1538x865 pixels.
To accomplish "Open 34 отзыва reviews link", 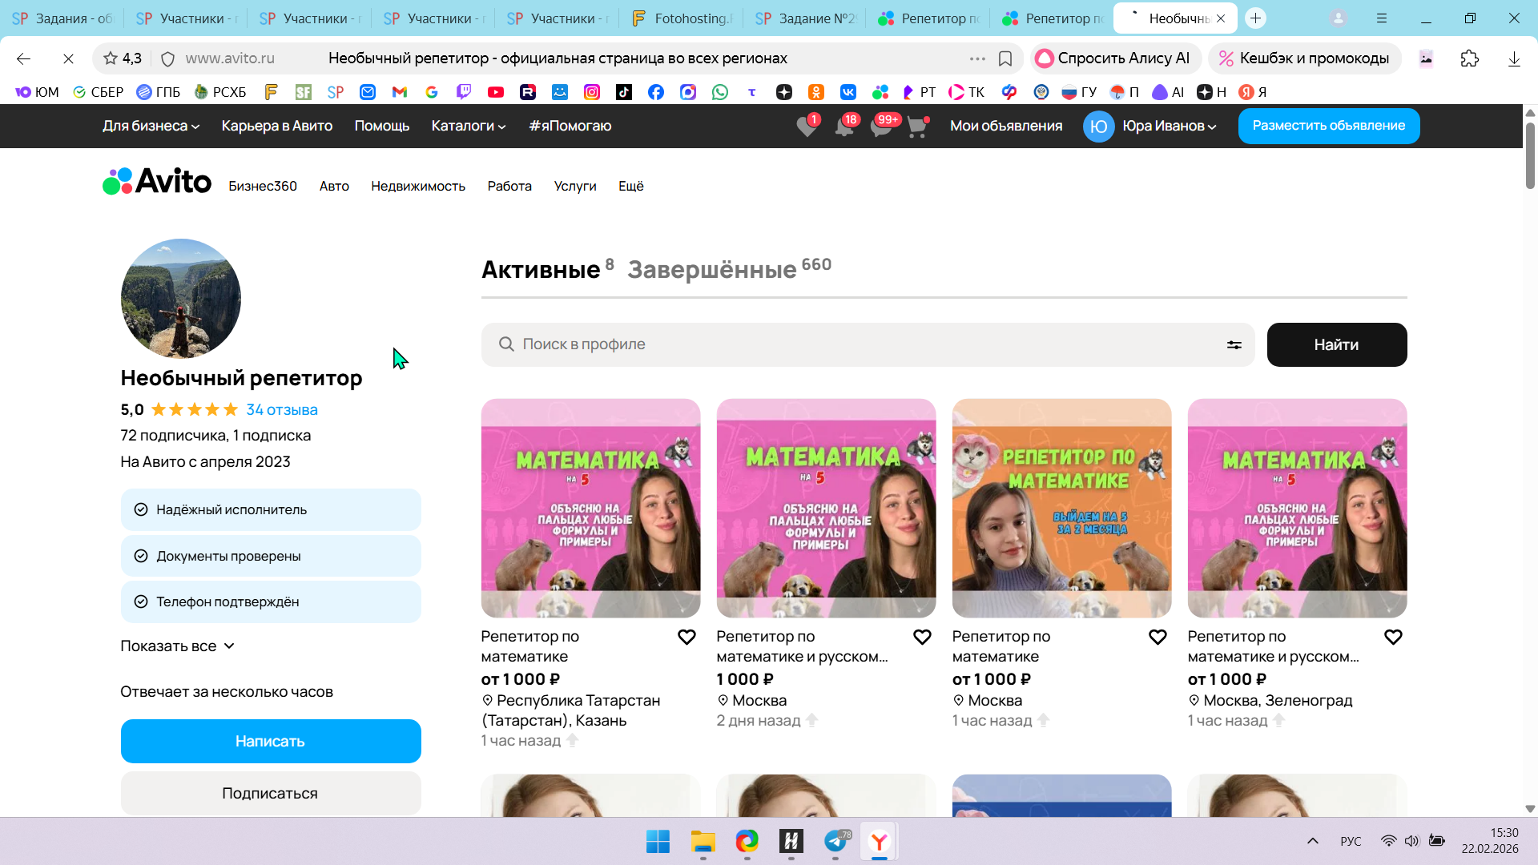I will (x=281, y=410).
